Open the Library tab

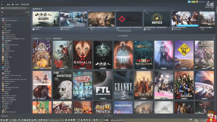13,5
